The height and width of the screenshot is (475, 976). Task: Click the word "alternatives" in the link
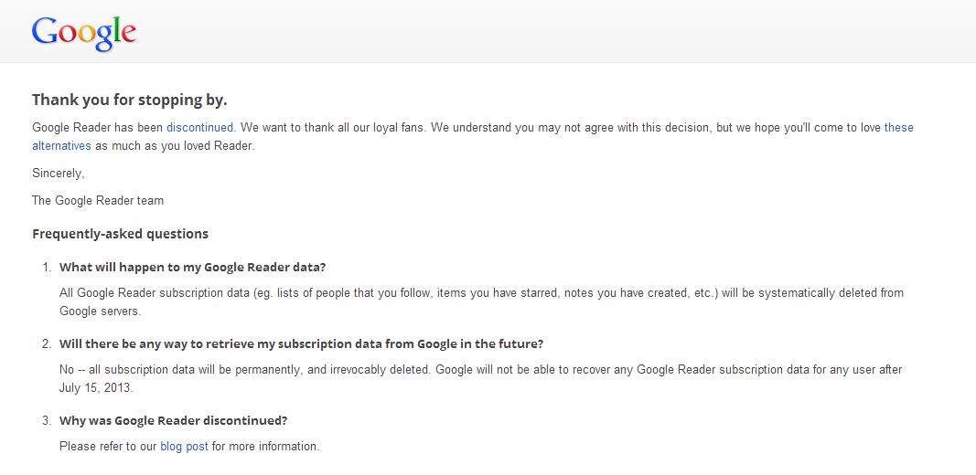[61, 146]
